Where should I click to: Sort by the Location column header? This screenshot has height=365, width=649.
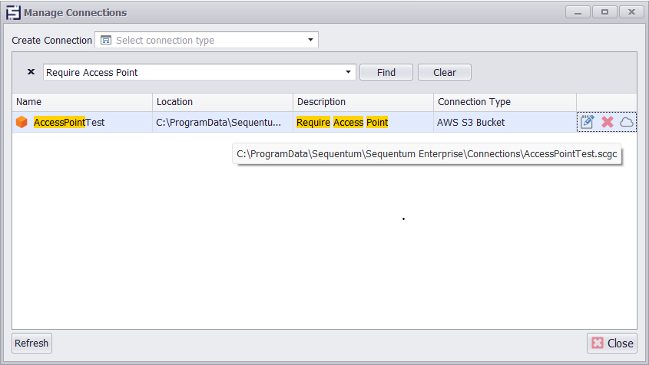coord(223,102)
